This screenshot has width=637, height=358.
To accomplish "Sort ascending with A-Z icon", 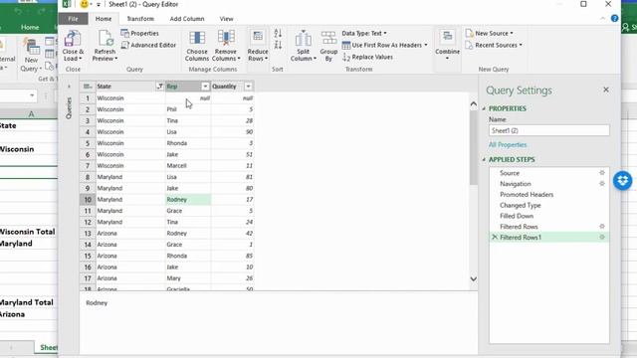I will point(278,33).
